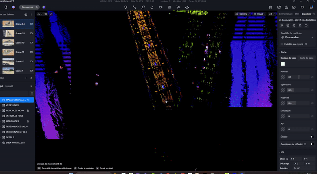Open the vegetation leaf tool
The image size is (317, 174).
(x=143, y=7)
